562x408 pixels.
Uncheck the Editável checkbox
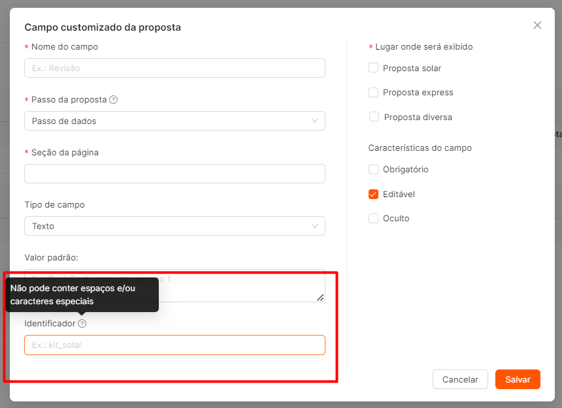tap(374, 194)
